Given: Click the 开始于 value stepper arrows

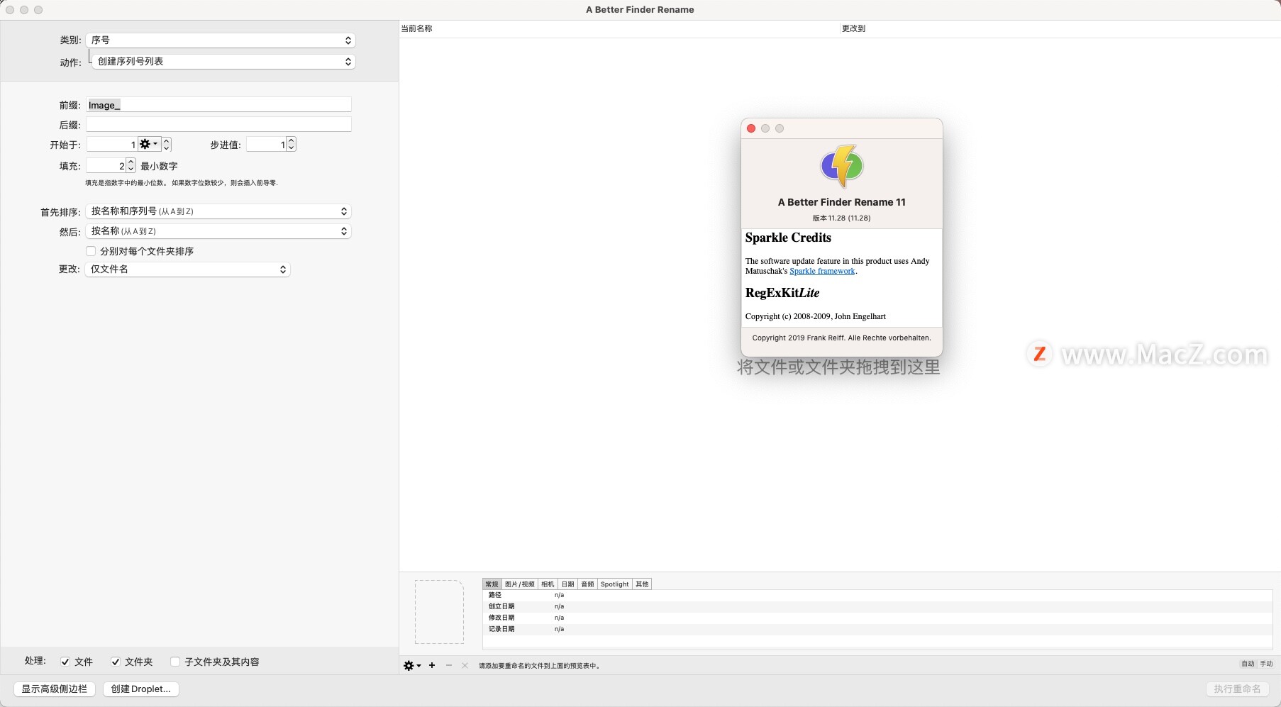Looking at the screenshot, I should click(167, 145).
